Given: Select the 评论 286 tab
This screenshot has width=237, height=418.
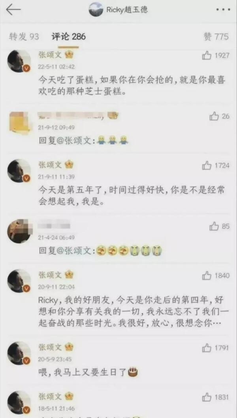Looking at the screenshot, I should tap(68, 37).
